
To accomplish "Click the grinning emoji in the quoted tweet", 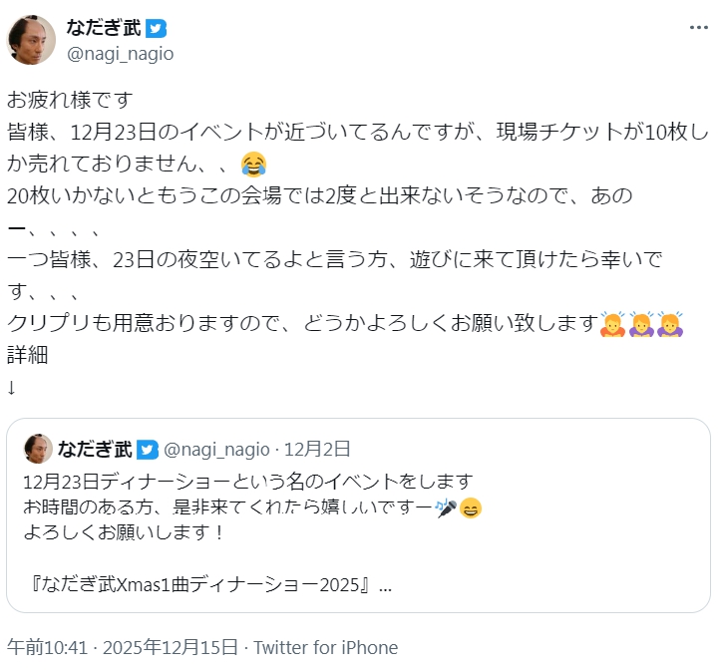I will tap(472, 507).
